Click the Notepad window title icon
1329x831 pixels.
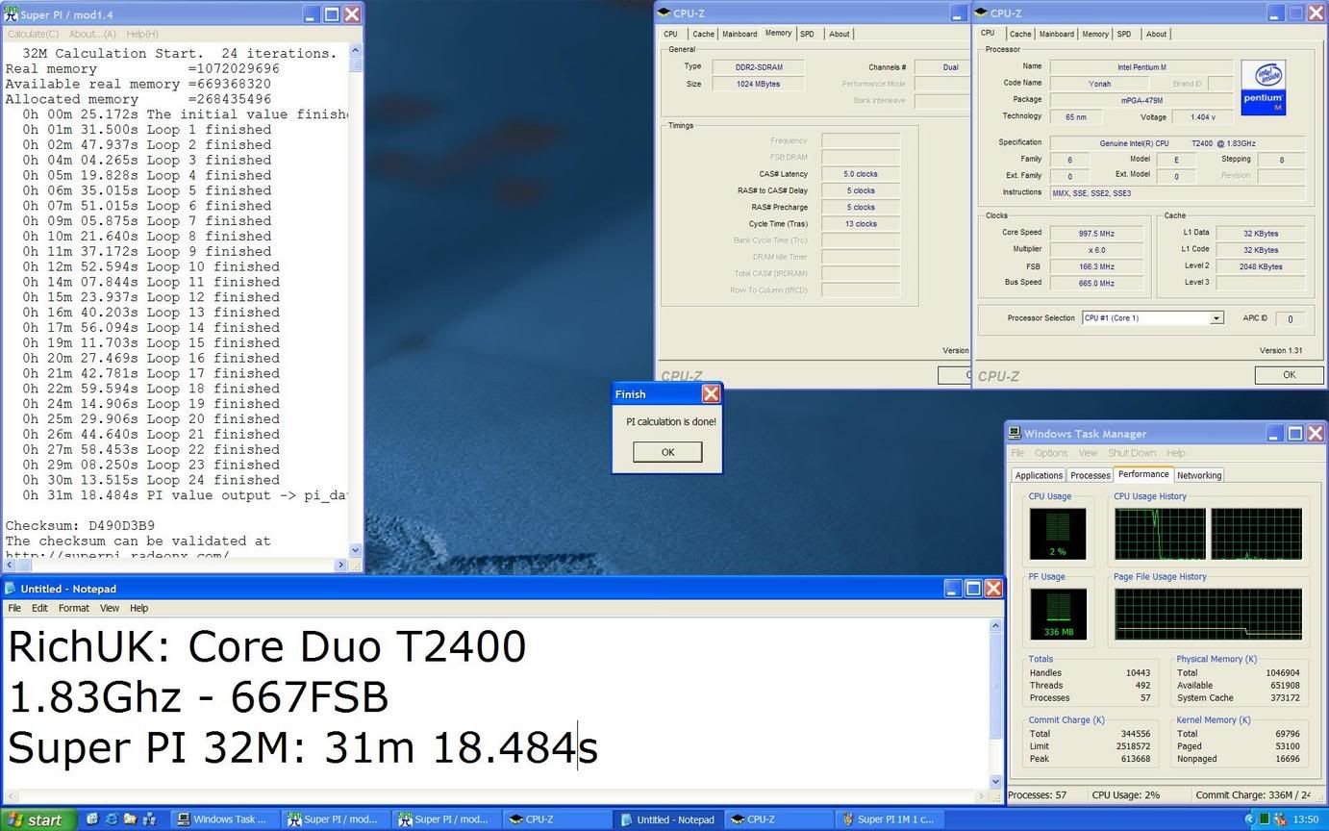click(11, 589)
